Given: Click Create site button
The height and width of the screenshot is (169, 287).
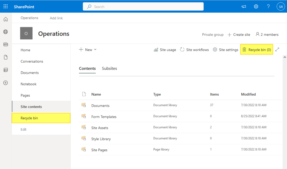Looking at the screenshot, I should 239,34.
